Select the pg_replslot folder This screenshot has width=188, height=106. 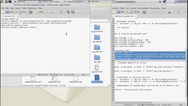(97, 39)
